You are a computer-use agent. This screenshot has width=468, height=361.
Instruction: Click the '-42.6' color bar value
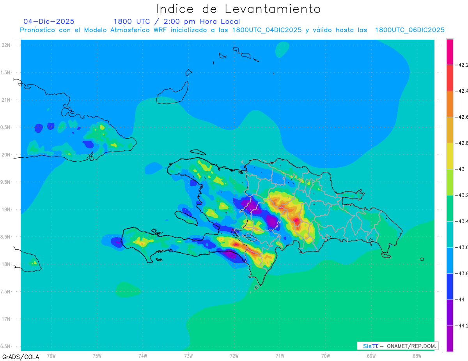pyautogui.click(x=462, y=117)
